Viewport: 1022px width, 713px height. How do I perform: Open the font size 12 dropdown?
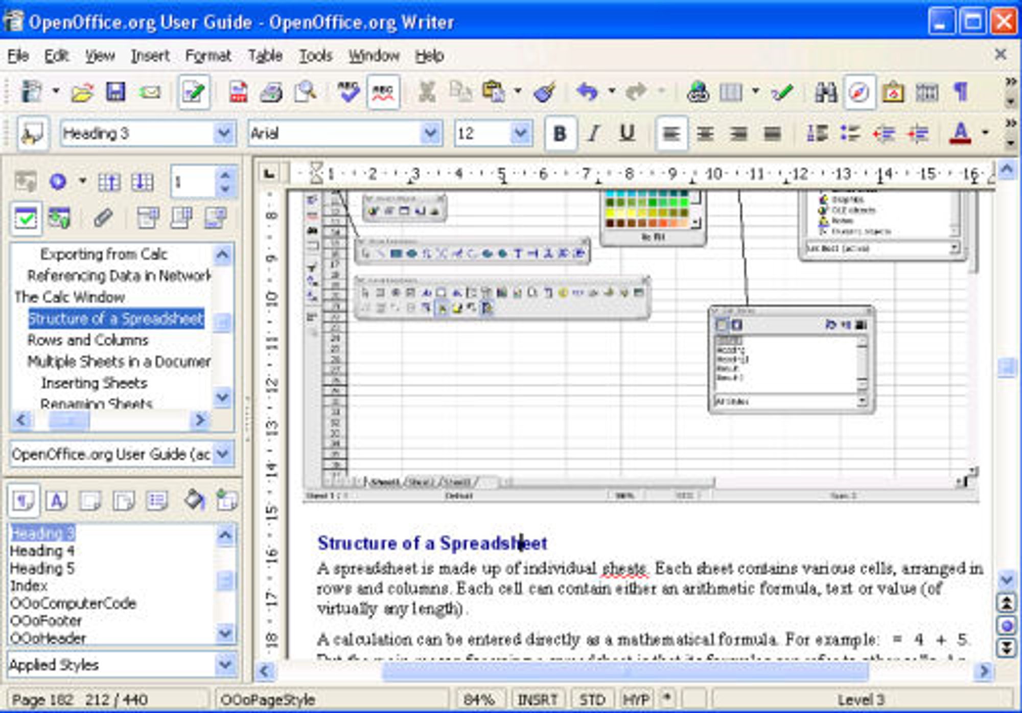(520, 134)
